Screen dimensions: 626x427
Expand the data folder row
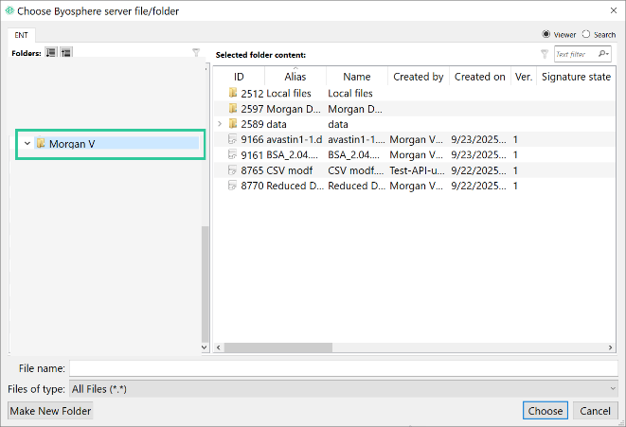pyautogui.click(x=220, y=124)
